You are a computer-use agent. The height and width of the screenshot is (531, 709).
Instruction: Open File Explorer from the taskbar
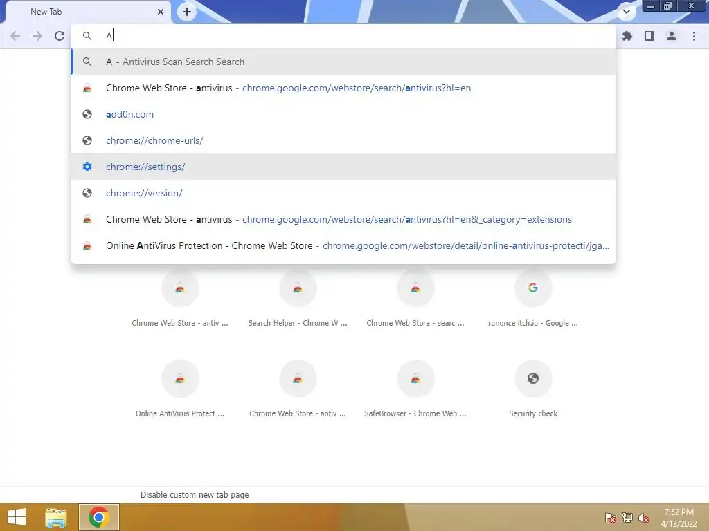point(56,517)
